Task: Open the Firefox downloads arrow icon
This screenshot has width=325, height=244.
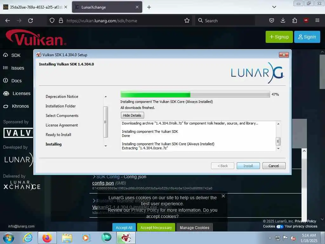Action: (x=283, y=20)
